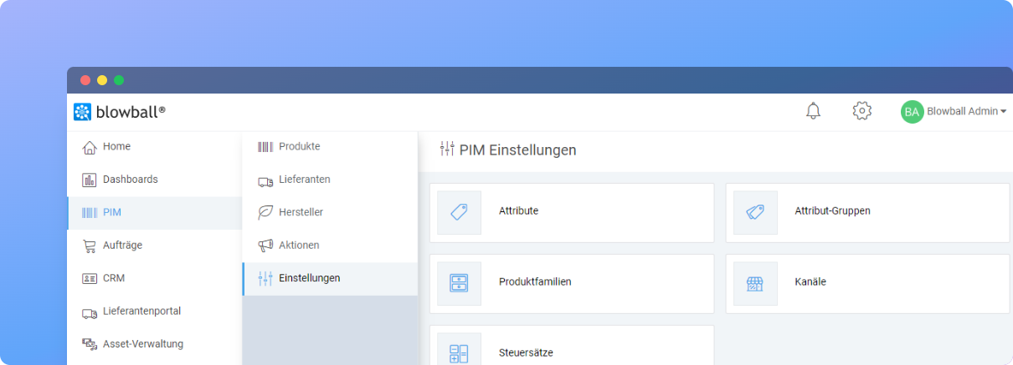The width and height of the screenshot is (1013, 365).
Task: Open Produkte submenu entry
Action: point(330,147)
